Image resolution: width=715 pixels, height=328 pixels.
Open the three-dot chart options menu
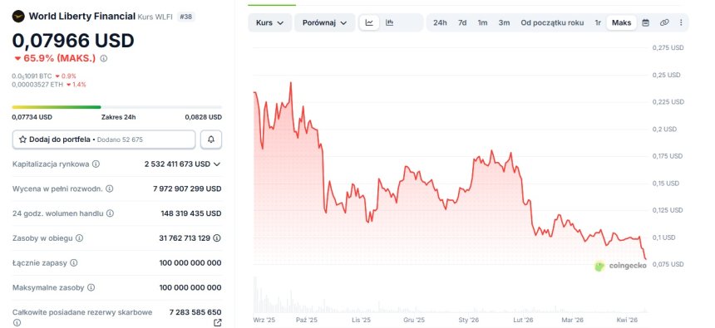[681, 22]
